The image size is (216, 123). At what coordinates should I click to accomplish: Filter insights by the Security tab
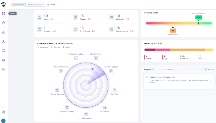168,69
